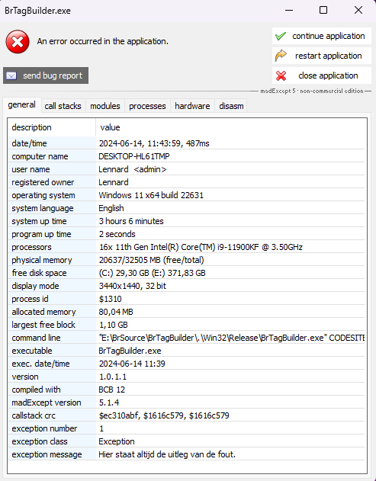Show the processes tab
The height and width of the screenshot is (481, 376).
pos(147,106)
